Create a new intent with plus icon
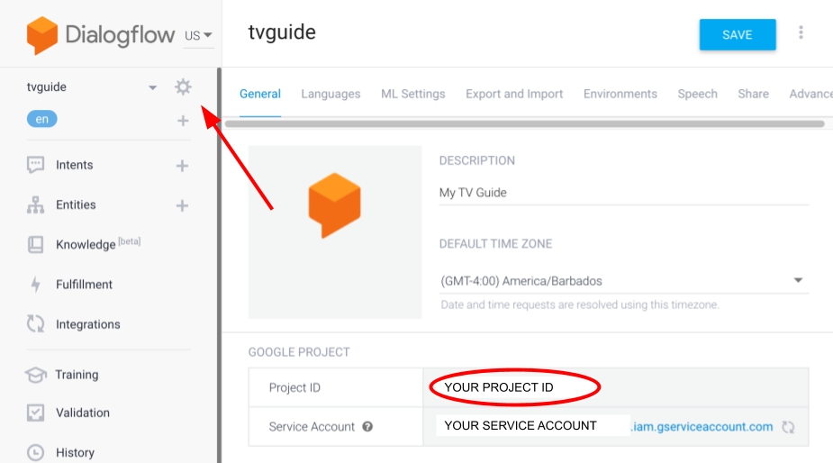 click(x=182, y=166)
